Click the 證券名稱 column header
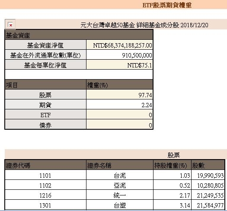The image size is (227, 211). click(120, 165)
